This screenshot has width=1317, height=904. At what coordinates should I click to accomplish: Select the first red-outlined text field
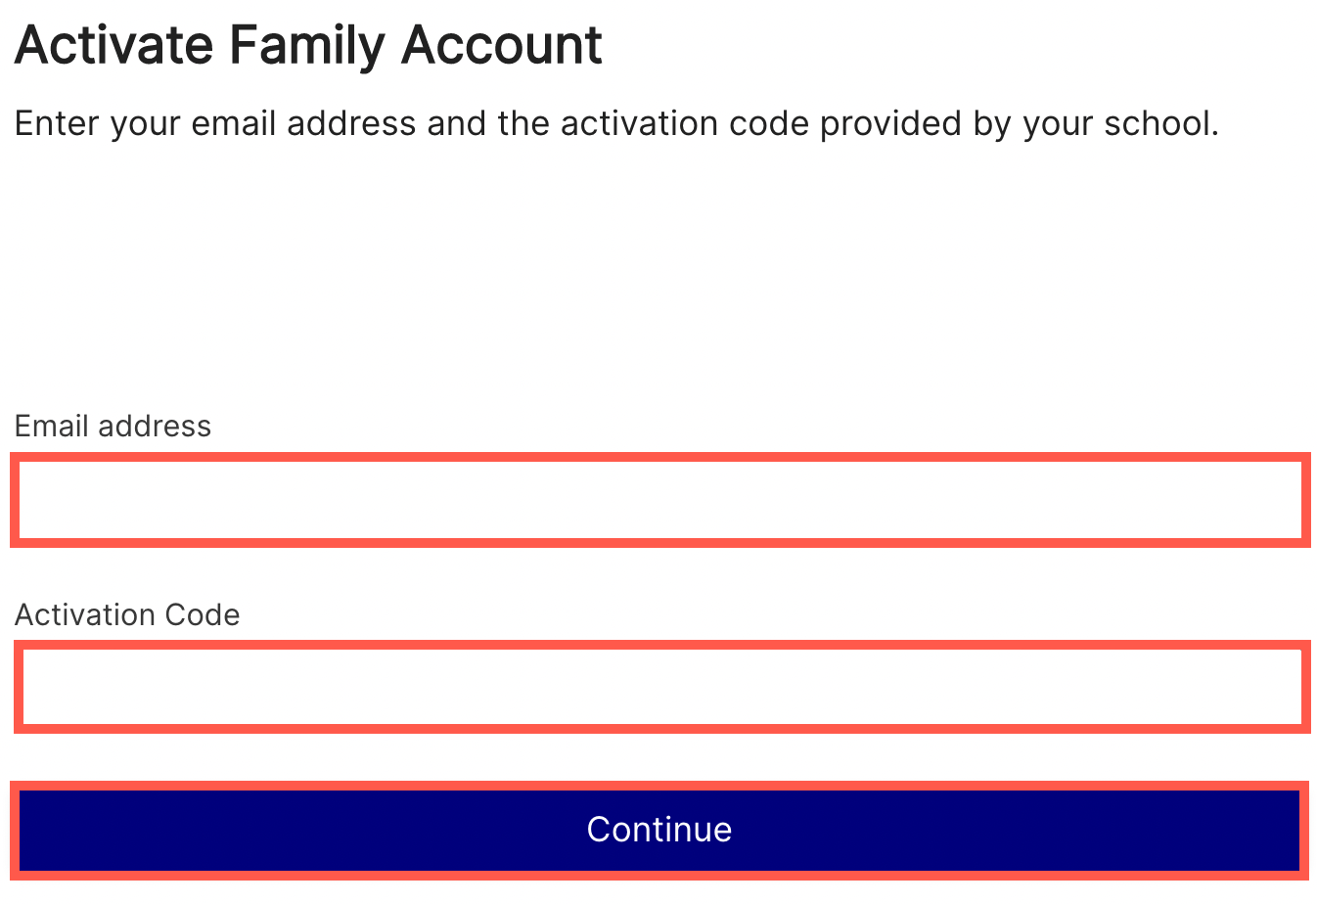click(x=660, y=500)
